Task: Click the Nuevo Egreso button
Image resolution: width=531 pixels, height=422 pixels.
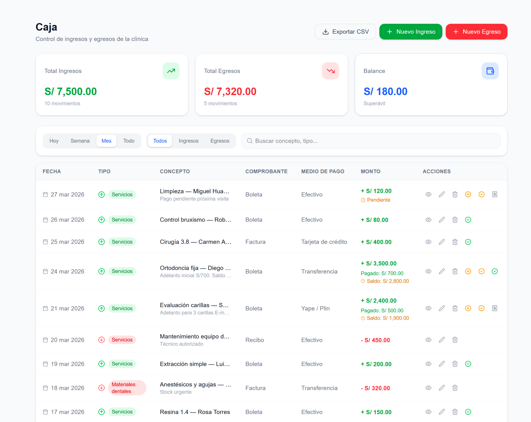Action: [476, 32]
